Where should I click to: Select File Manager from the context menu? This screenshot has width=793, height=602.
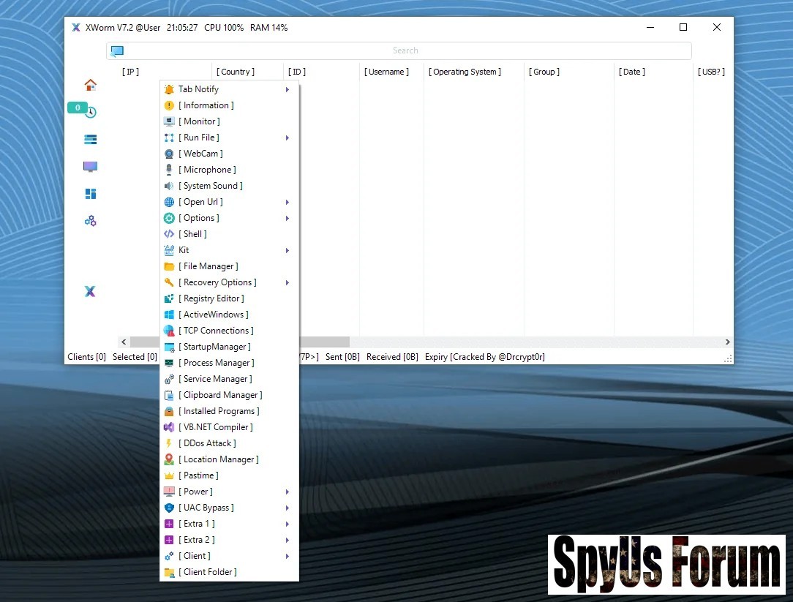(208, 266)
